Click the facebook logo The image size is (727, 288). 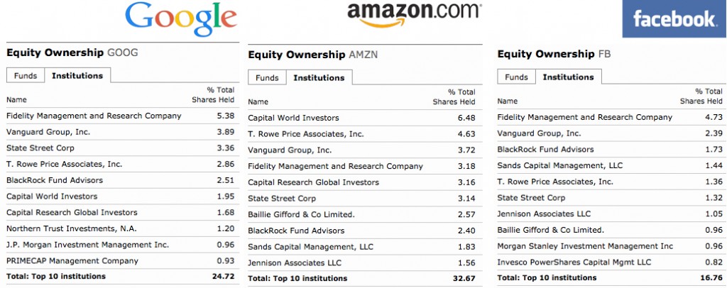pos(674,19)
